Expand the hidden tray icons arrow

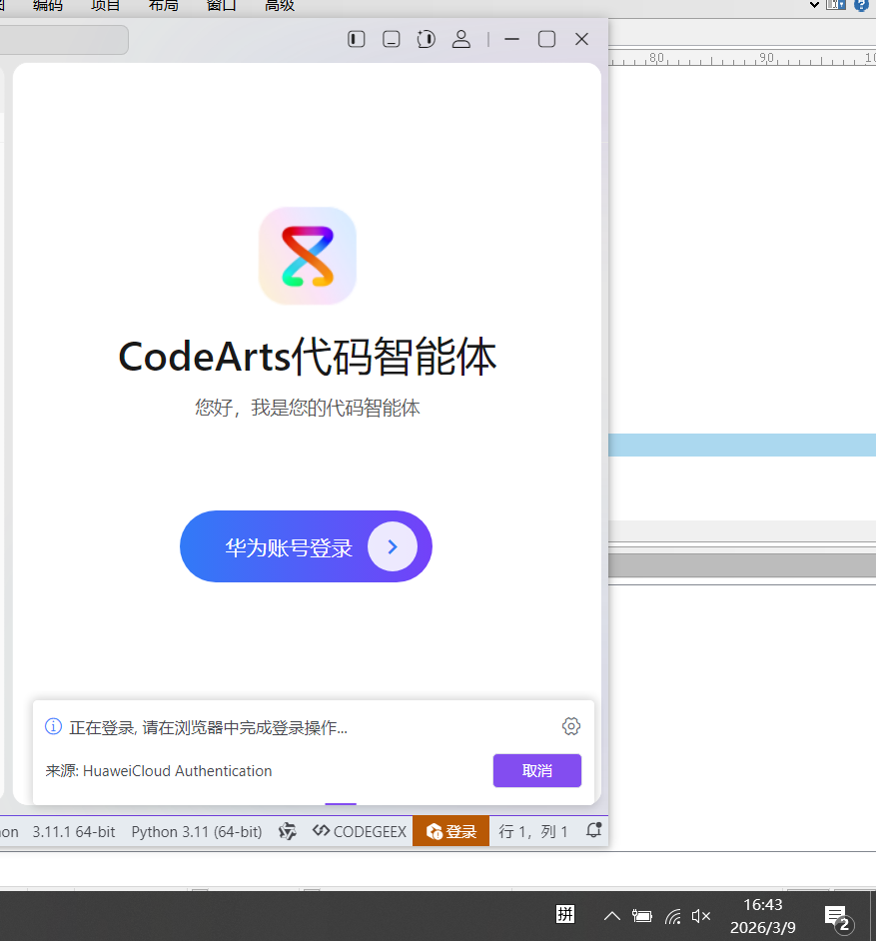610,914
